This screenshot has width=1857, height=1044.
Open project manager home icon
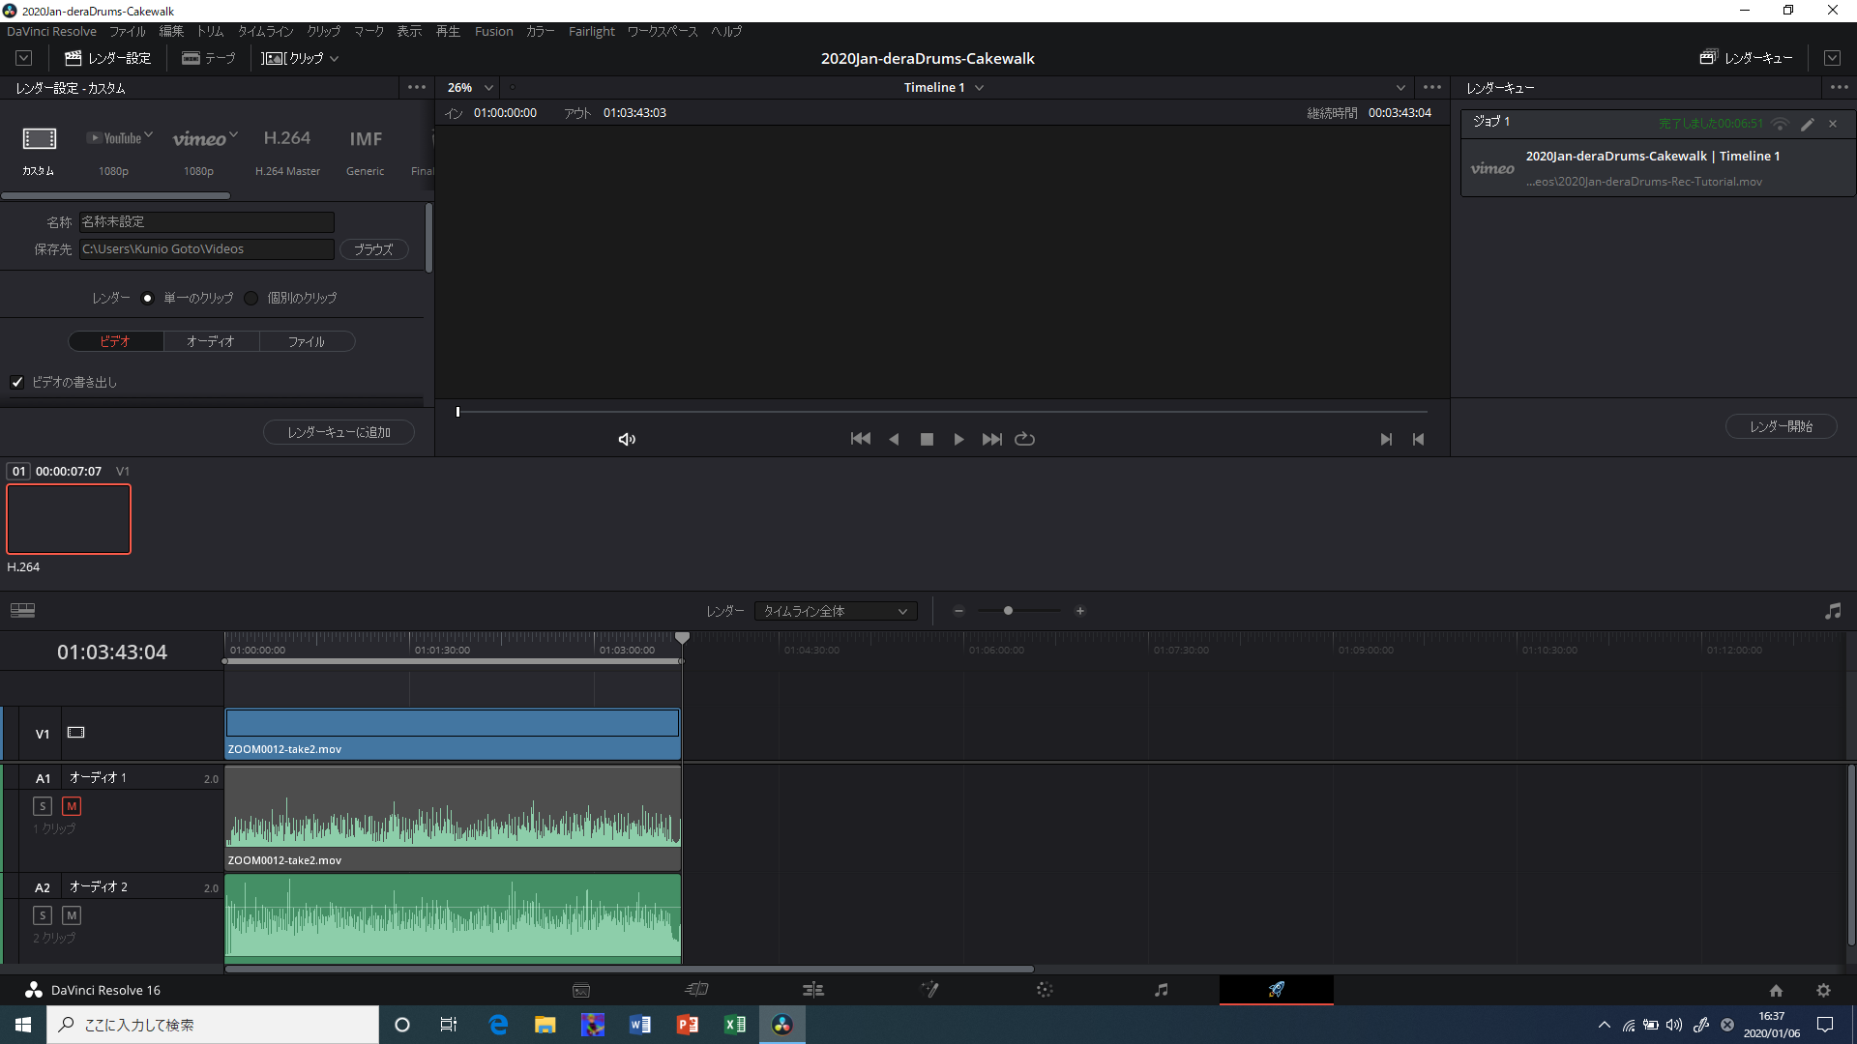point(1776,990)
